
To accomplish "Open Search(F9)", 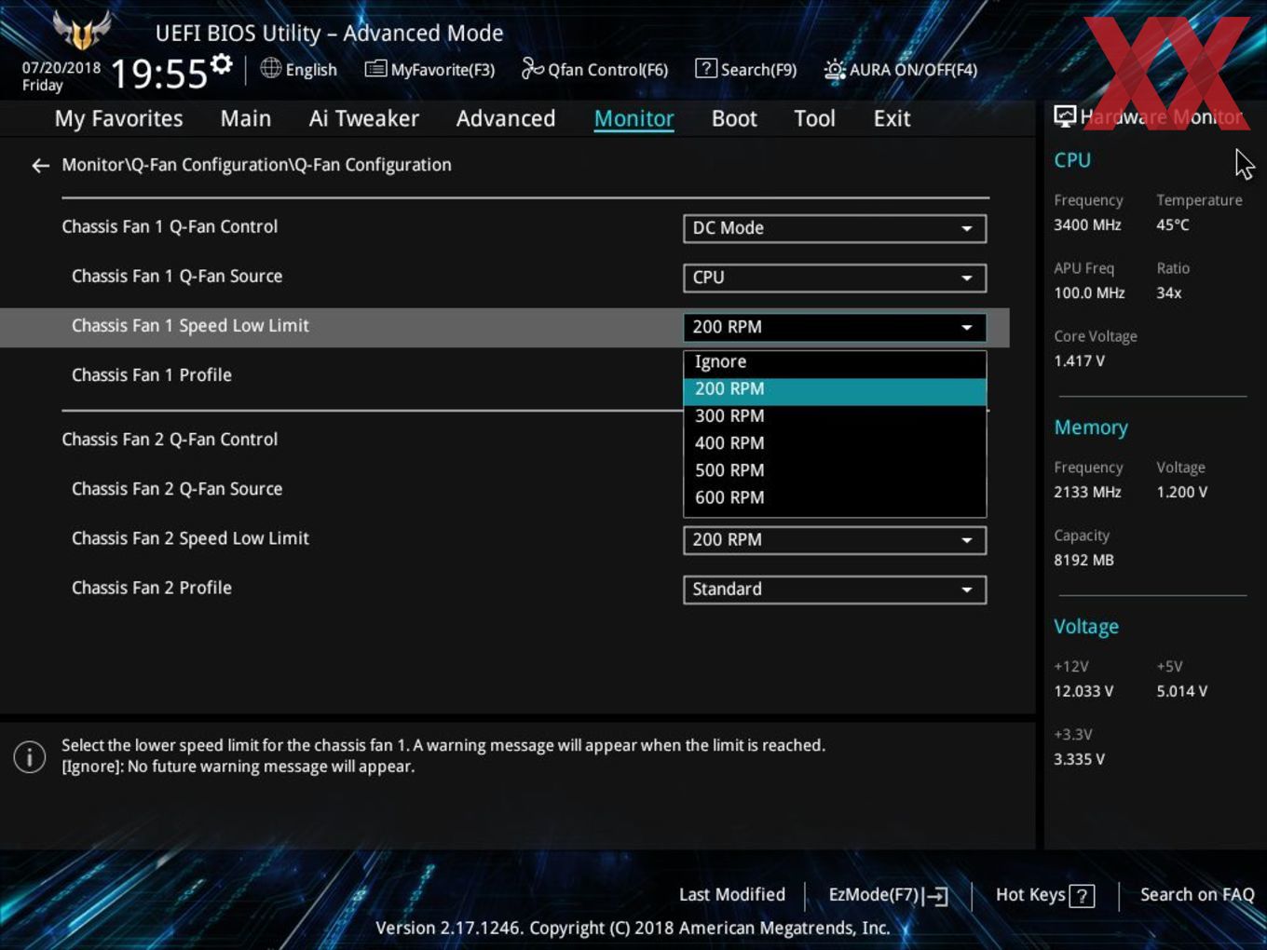I will point(746,70).
